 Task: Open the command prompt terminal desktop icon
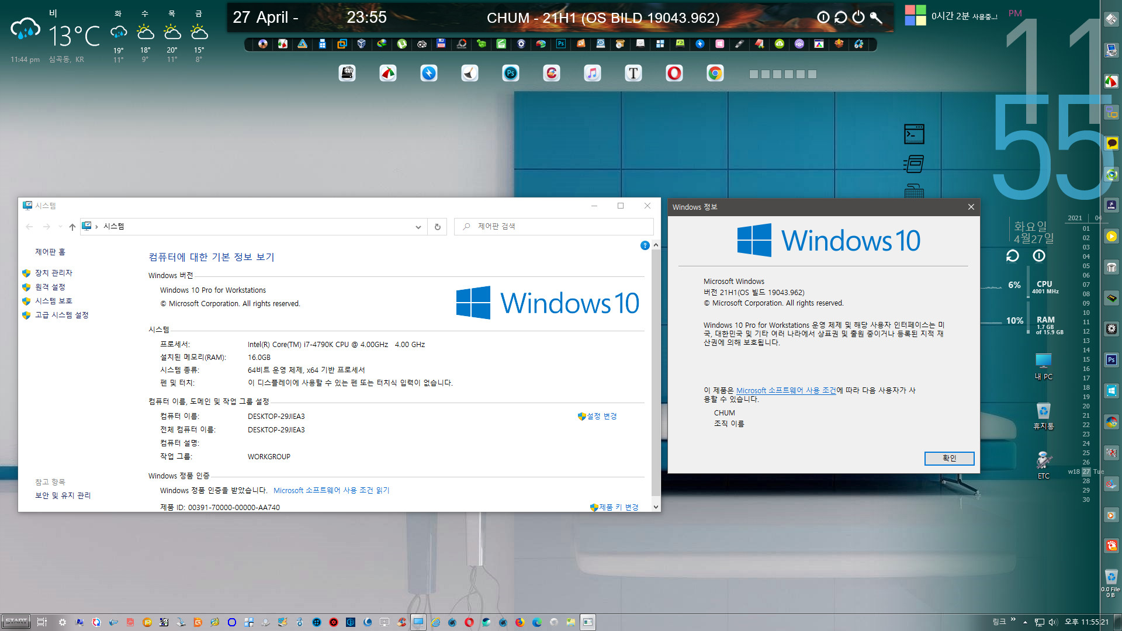(914, 134)
